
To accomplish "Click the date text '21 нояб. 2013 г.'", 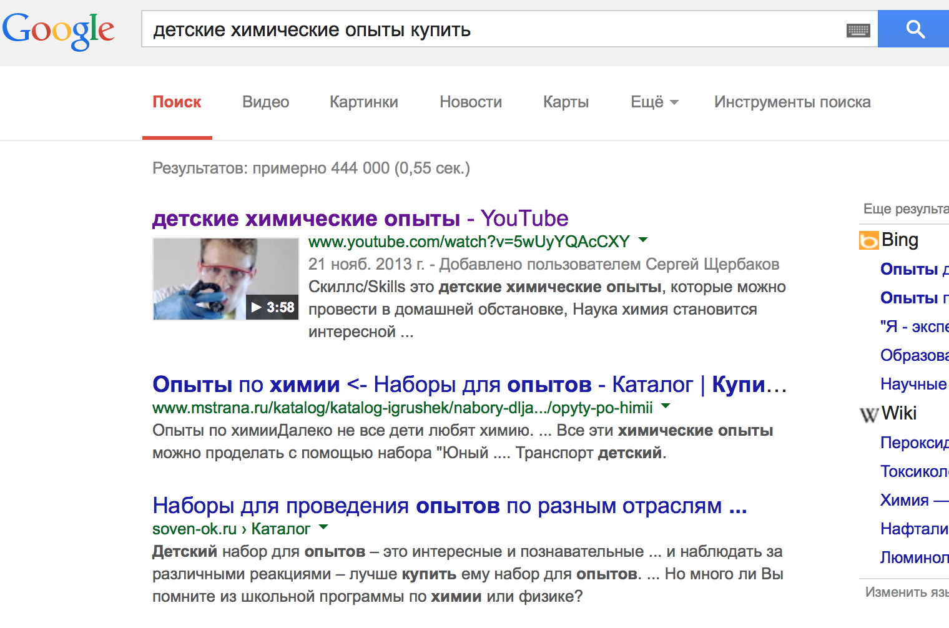I will [x=366, y=264].
